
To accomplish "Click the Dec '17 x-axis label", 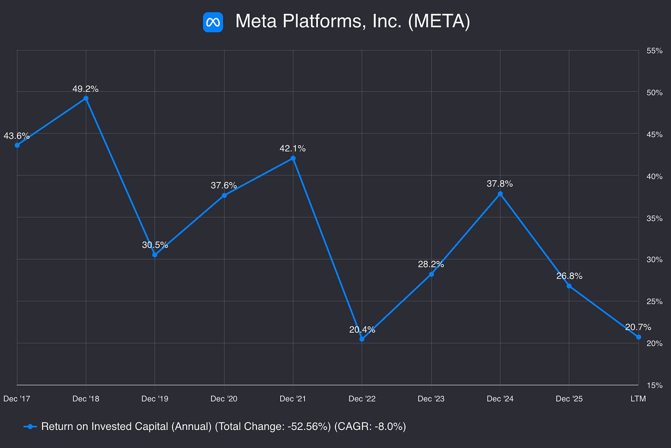I will tap(17, 399).
